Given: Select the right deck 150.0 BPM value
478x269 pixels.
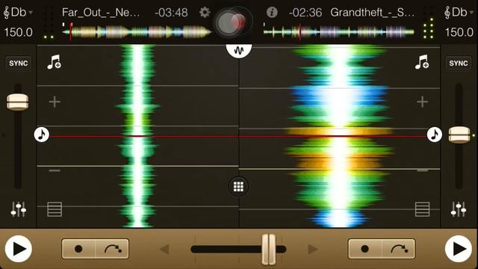Looking at the screenshot, I should (459, 32).
